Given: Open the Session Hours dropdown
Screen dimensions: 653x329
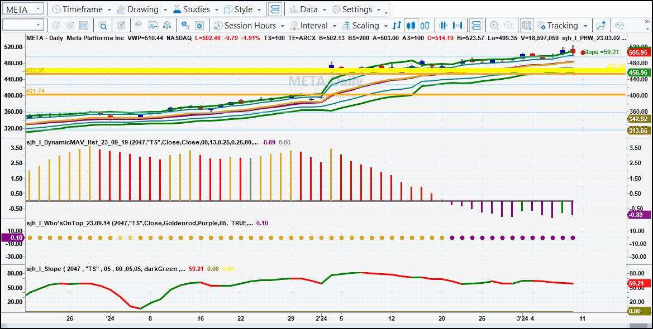Looking at the screenshot, I should (249, 25).
